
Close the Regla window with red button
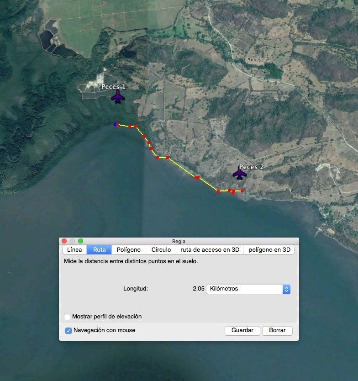pyautogui.click(x=64, y=241)
